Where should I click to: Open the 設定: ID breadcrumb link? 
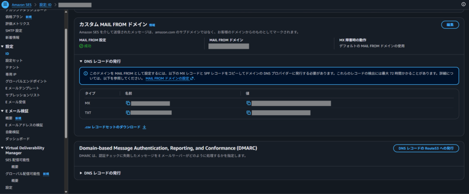click(x=45, y=5)
